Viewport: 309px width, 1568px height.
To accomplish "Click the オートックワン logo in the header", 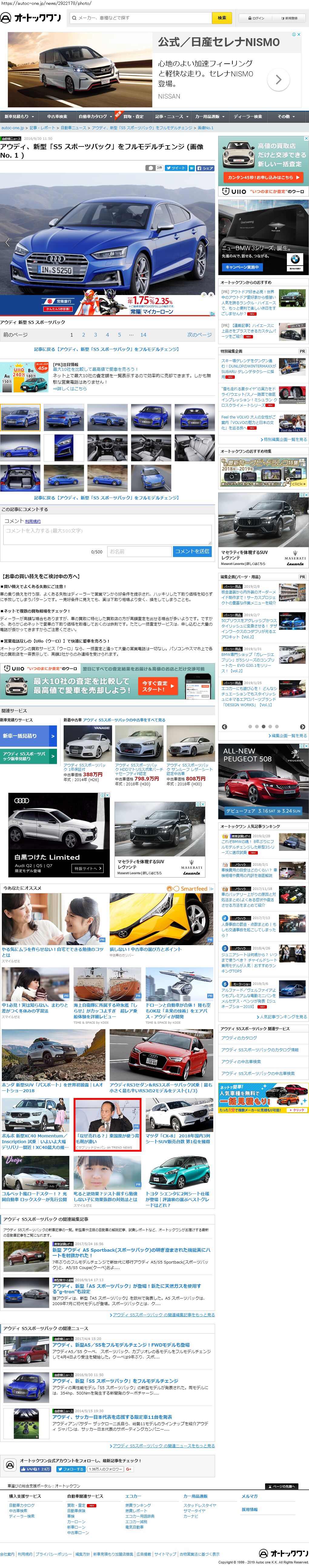I will [31, 18].
